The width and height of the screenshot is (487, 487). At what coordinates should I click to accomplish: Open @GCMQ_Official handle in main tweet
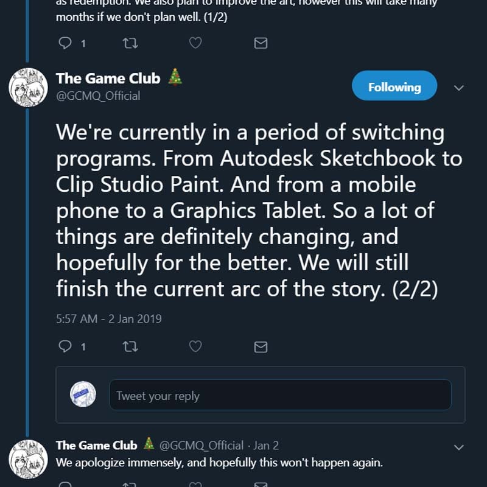point(98,96)
